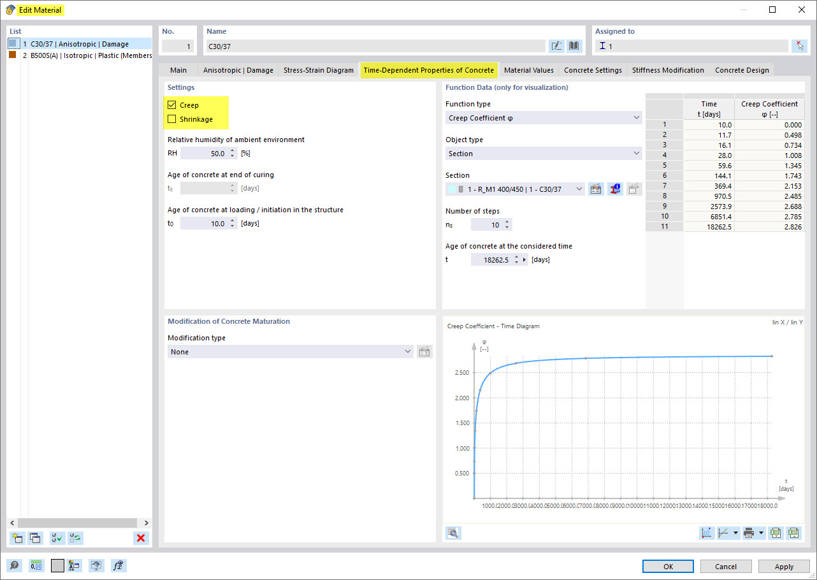
Task: Click the Copy material icon
Action: [x=36, y=538]
